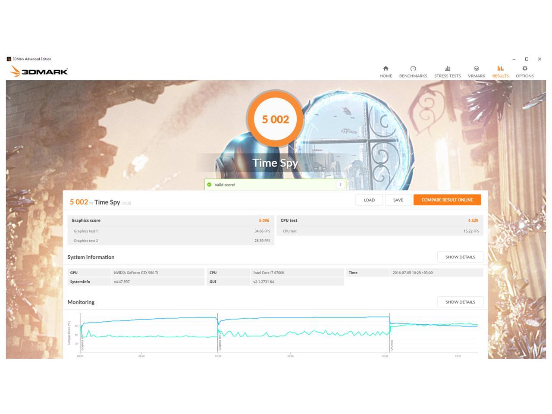Click the Temperature axis label
The image size is (552, 414).
pyautogui.click(x=69, y=332)
